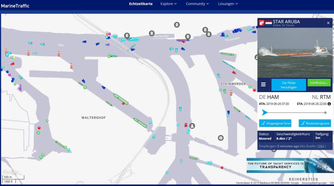Open the Lösungen dropdown menu
Screen dimensions: 334x186
(x=228, y=4)
